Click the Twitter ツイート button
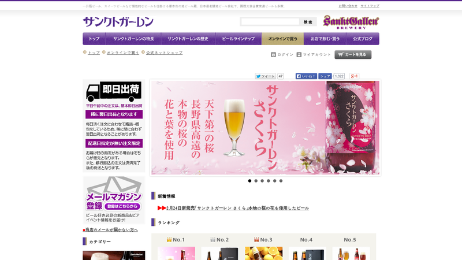Screen dimensions: 462x260 pos(266,76)
